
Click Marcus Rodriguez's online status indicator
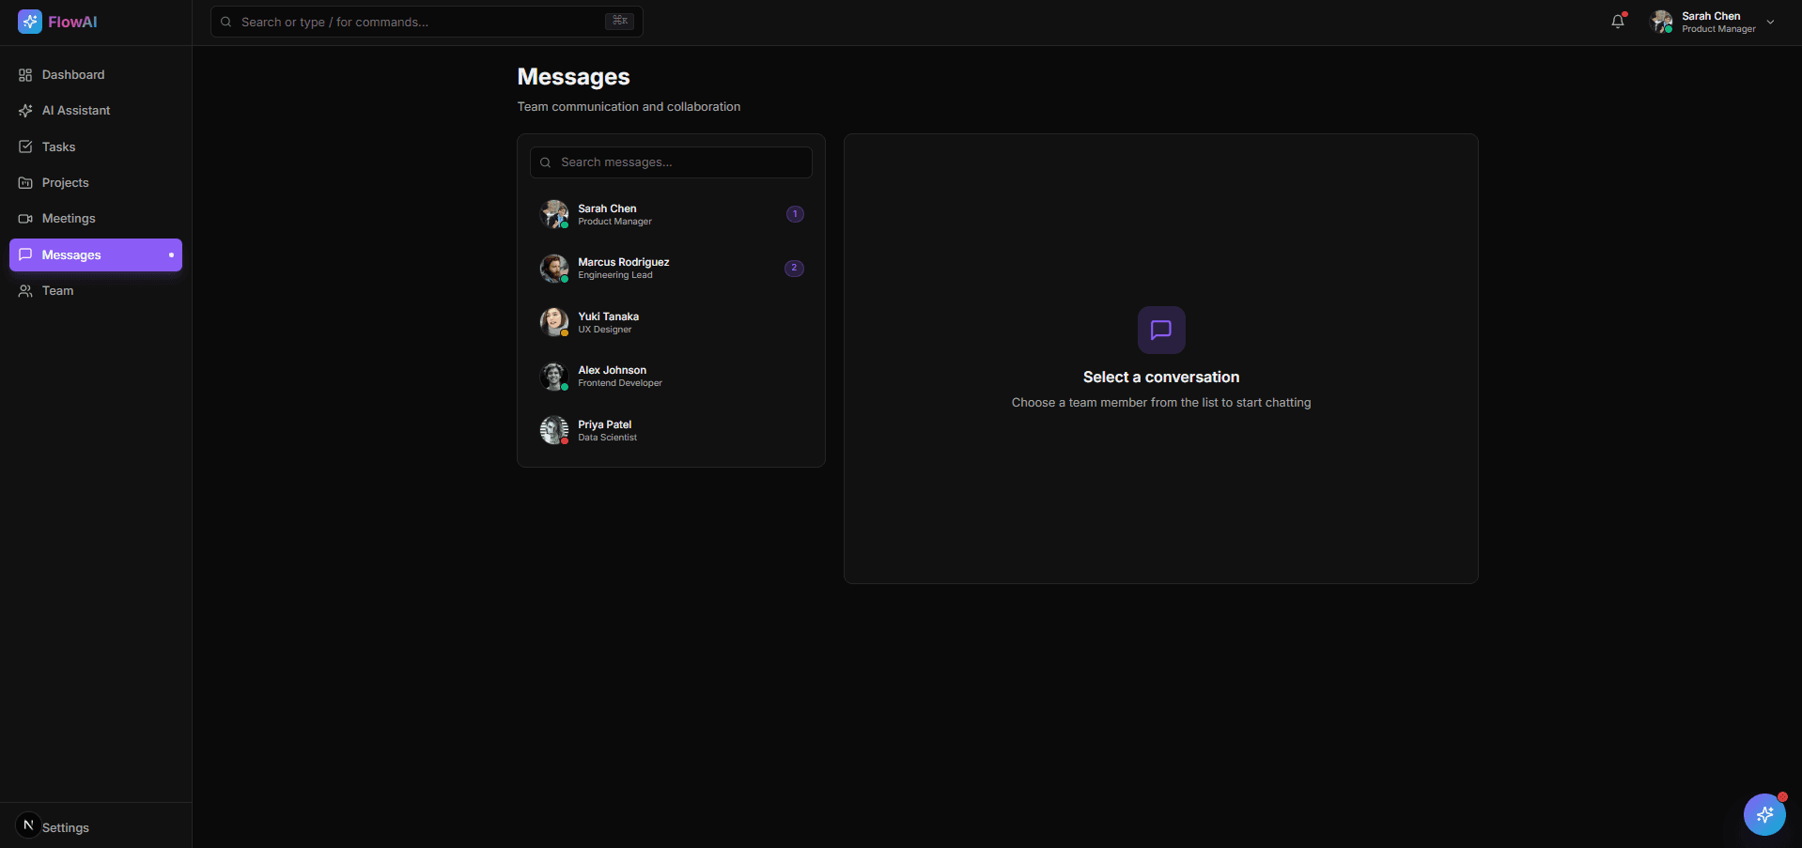pos(565,279)
